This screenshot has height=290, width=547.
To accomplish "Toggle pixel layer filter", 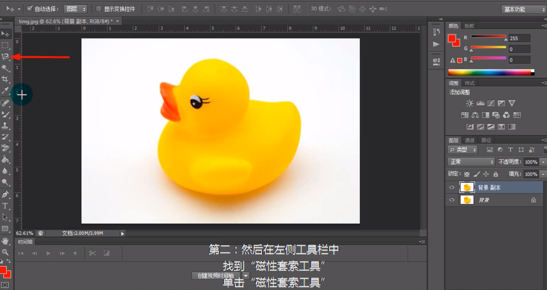I will pyautogui.click(x=490, y=149).
